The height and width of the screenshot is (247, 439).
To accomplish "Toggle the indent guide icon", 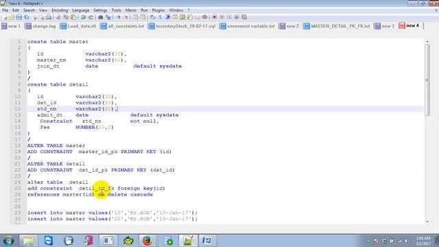I will coord(167,17).
